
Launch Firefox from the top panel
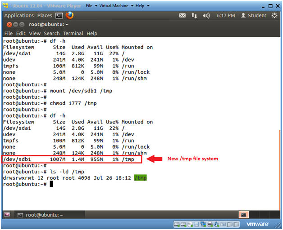pos(69,15)
